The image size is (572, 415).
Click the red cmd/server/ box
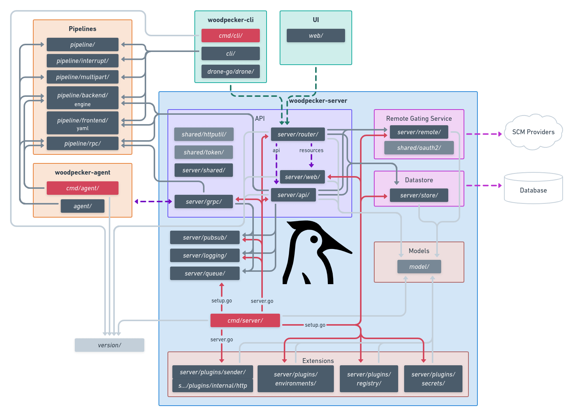click(x=245, y=320)
